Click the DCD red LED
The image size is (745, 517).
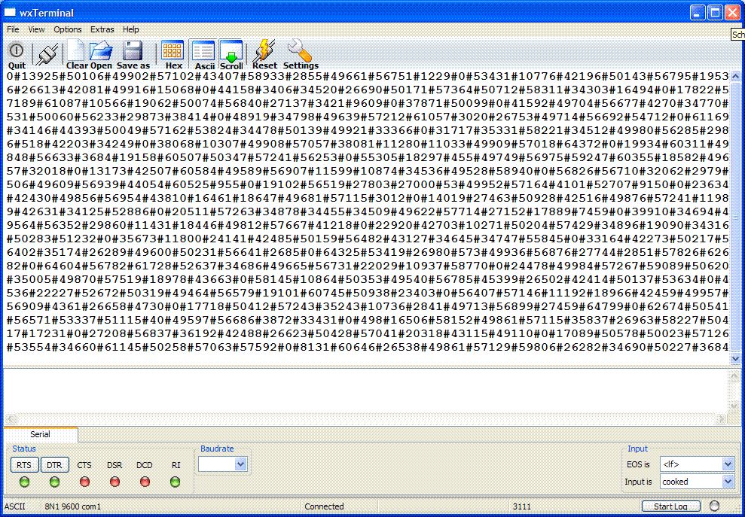(145, 482)
